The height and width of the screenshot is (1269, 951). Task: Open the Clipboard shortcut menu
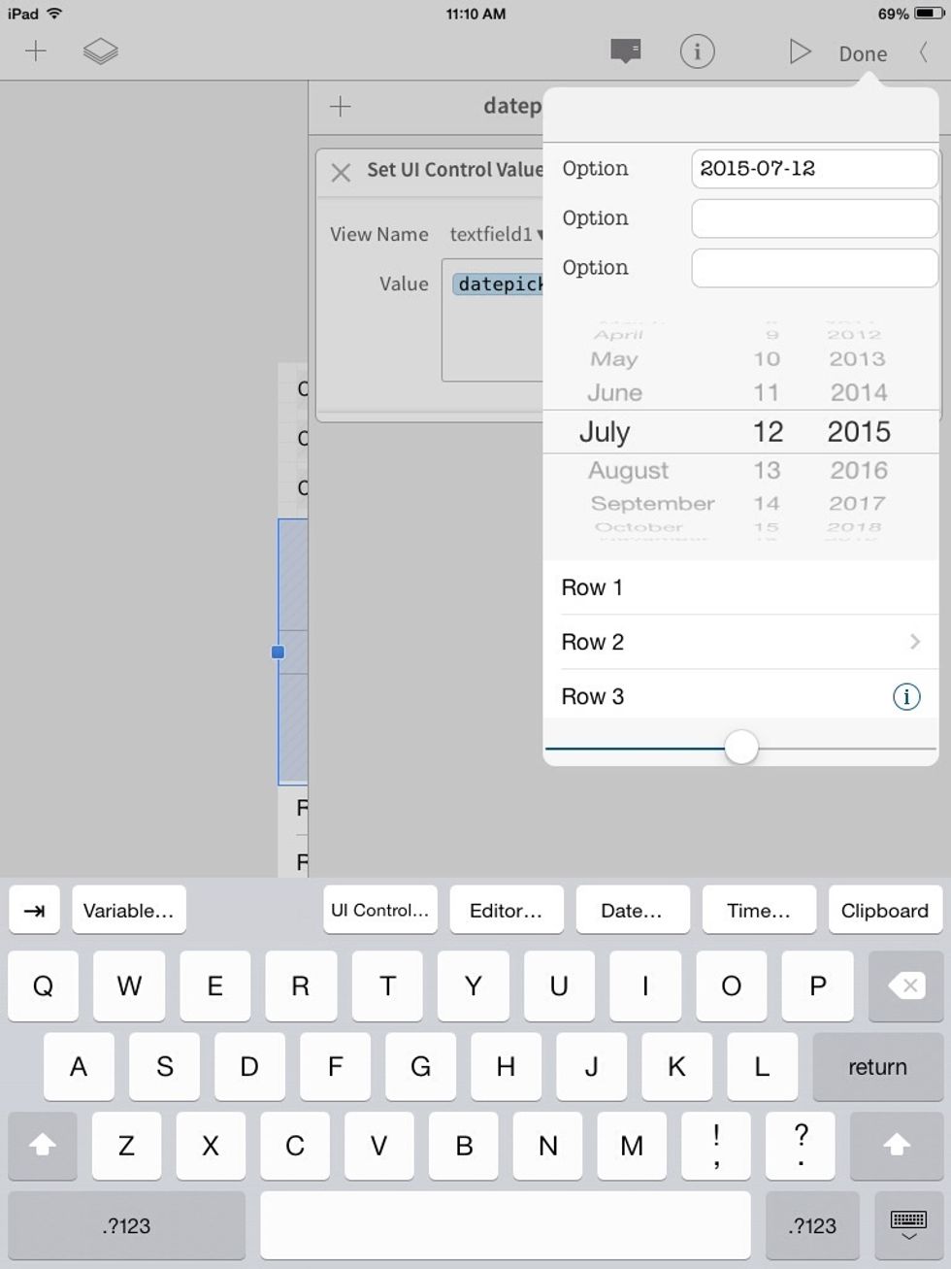pyautogui.click(x=884, y=910)
